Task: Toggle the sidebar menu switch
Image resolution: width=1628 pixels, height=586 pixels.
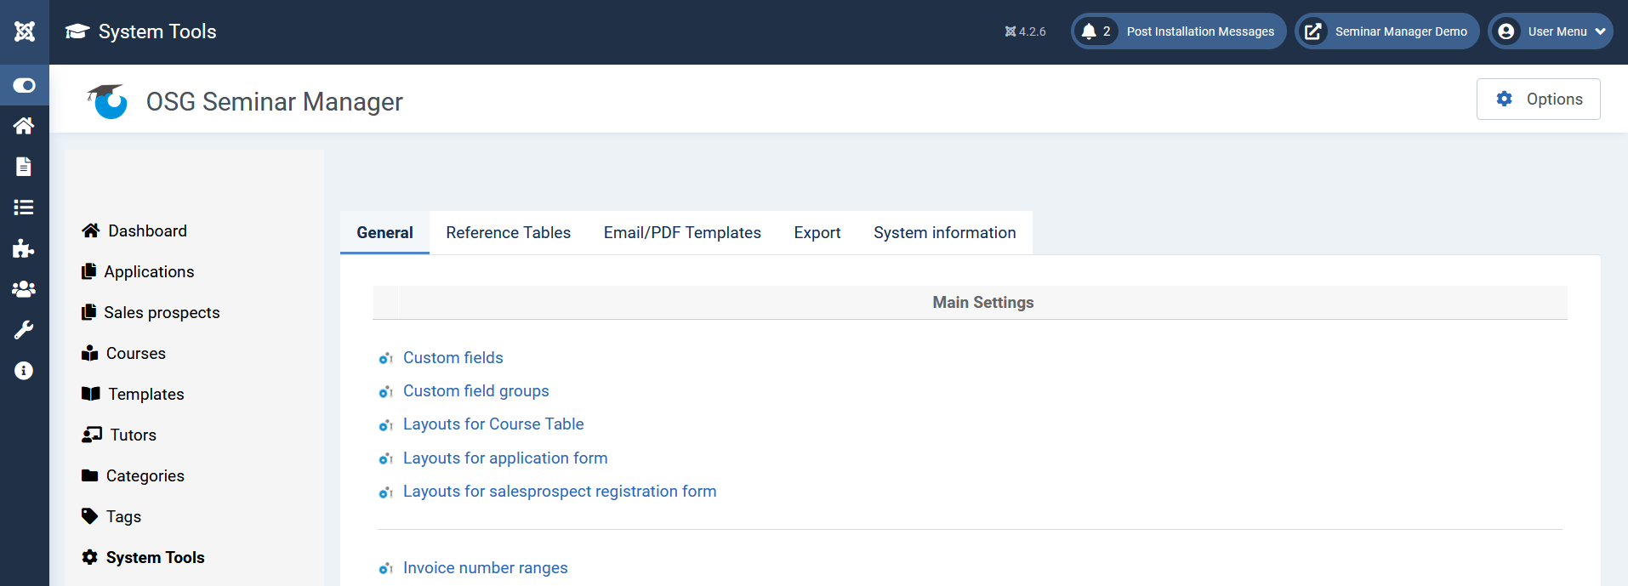Action: click(25, 85)
